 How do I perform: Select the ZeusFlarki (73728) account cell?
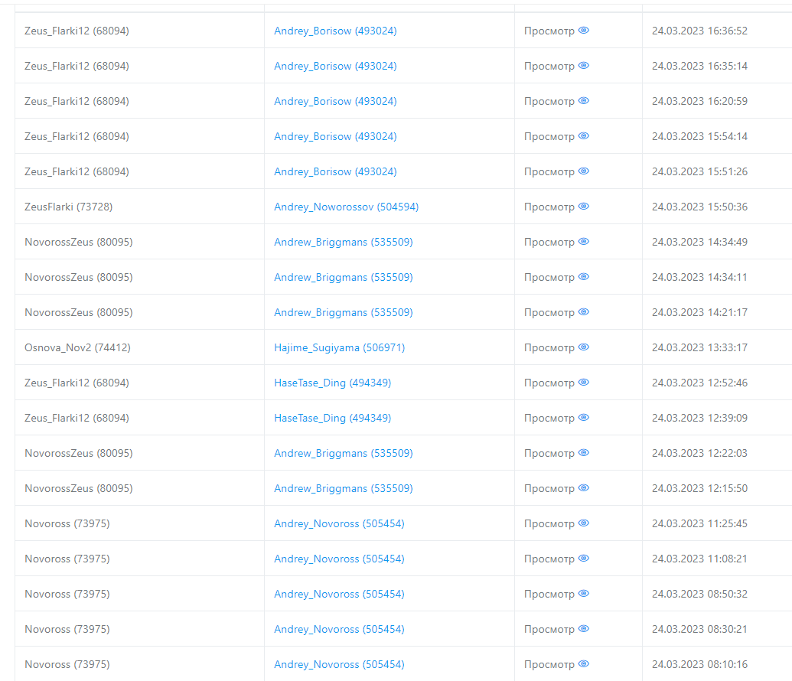(x=68, y=207)
